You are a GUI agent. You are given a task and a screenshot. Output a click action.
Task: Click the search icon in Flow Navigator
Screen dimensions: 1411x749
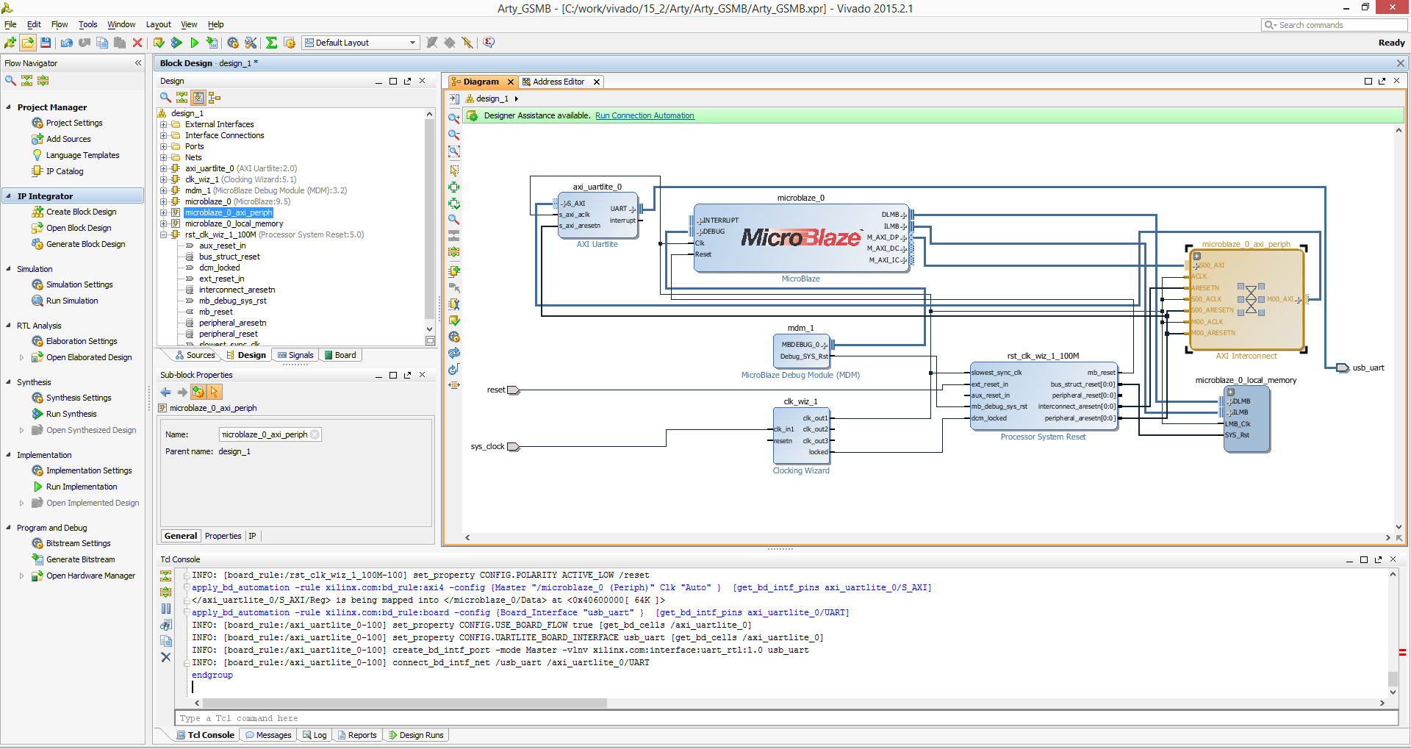click(x=10, y=80)
